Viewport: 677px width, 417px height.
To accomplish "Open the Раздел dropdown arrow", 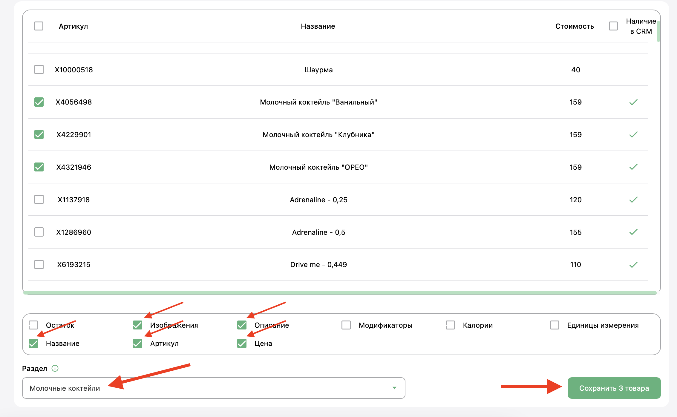I will pos(394,388).
